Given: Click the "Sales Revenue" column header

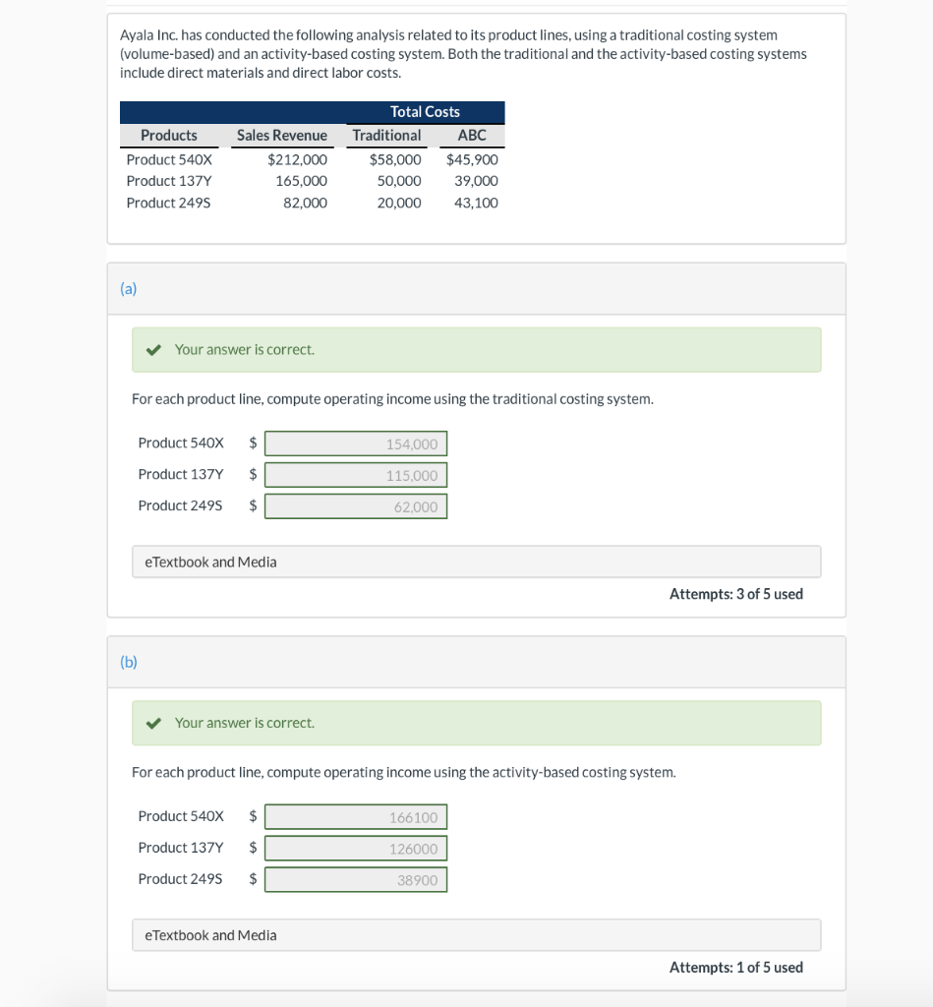Looking at the screenshot, I should pyautogui.click(x=282, y=136).
